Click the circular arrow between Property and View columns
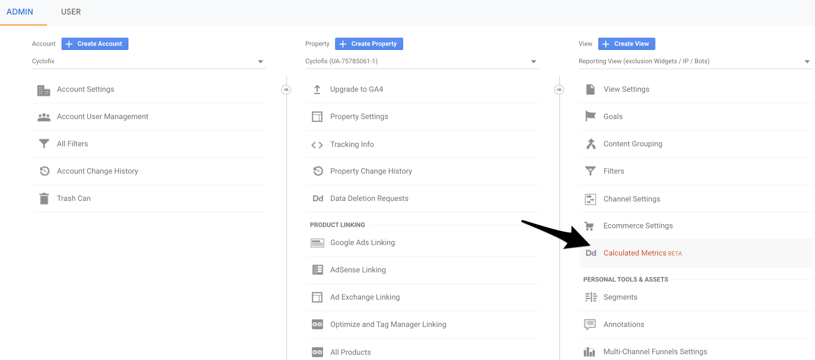This screenshot has width=815, height=360. (x=559, y=90)
